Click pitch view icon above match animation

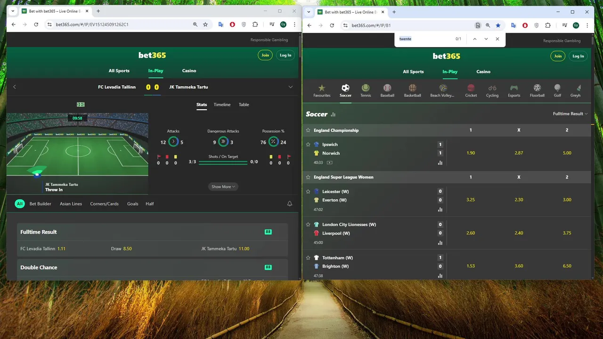[81, 105]
